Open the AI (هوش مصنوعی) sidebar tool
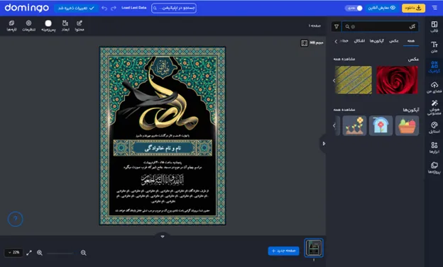 point(434,108)
